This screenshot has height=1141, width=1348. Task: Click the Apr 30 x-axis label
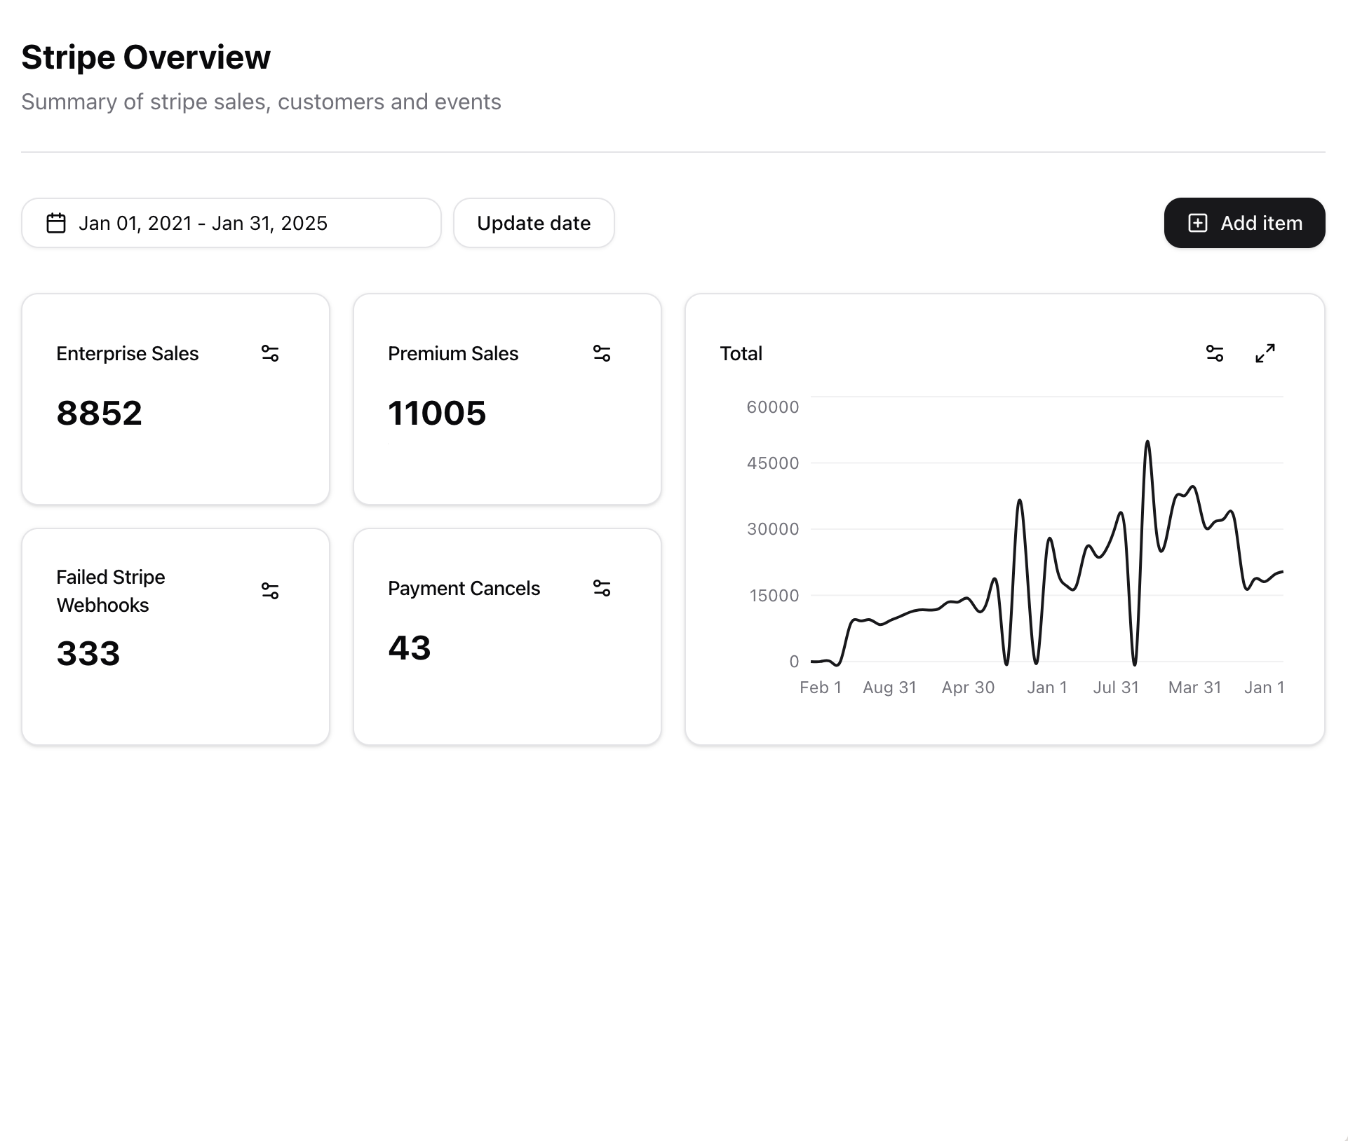[x=969, y=688]
